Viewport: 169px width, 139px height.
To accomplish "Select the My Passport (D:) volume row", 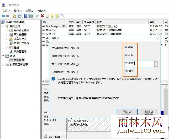I will 105,26.
